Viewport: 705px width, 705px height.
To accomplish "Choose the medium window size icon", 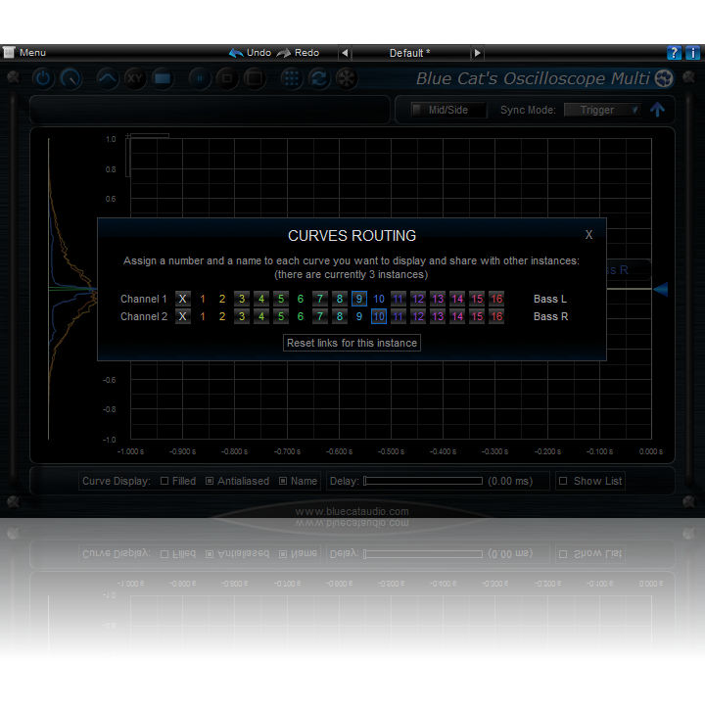I will click(x=227, y=78).
